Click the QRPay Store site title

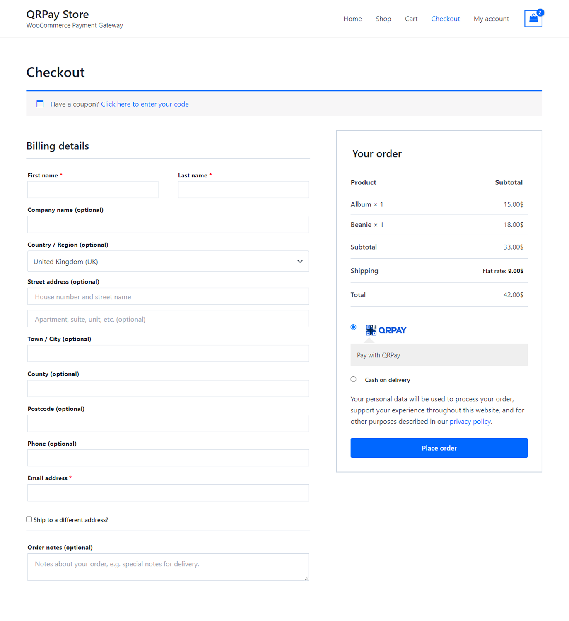tap(58, 15)
